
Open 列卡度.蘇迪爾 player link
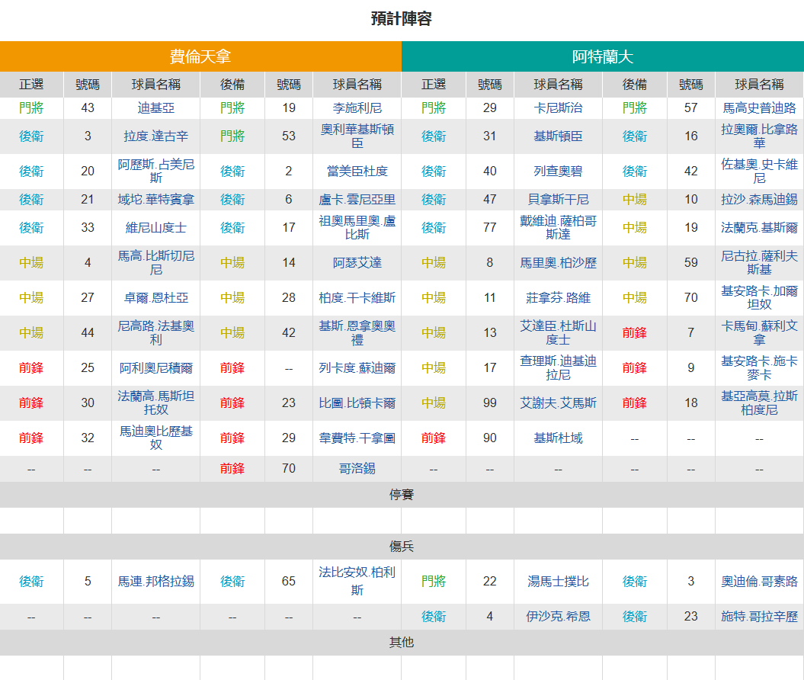(357, 368)
